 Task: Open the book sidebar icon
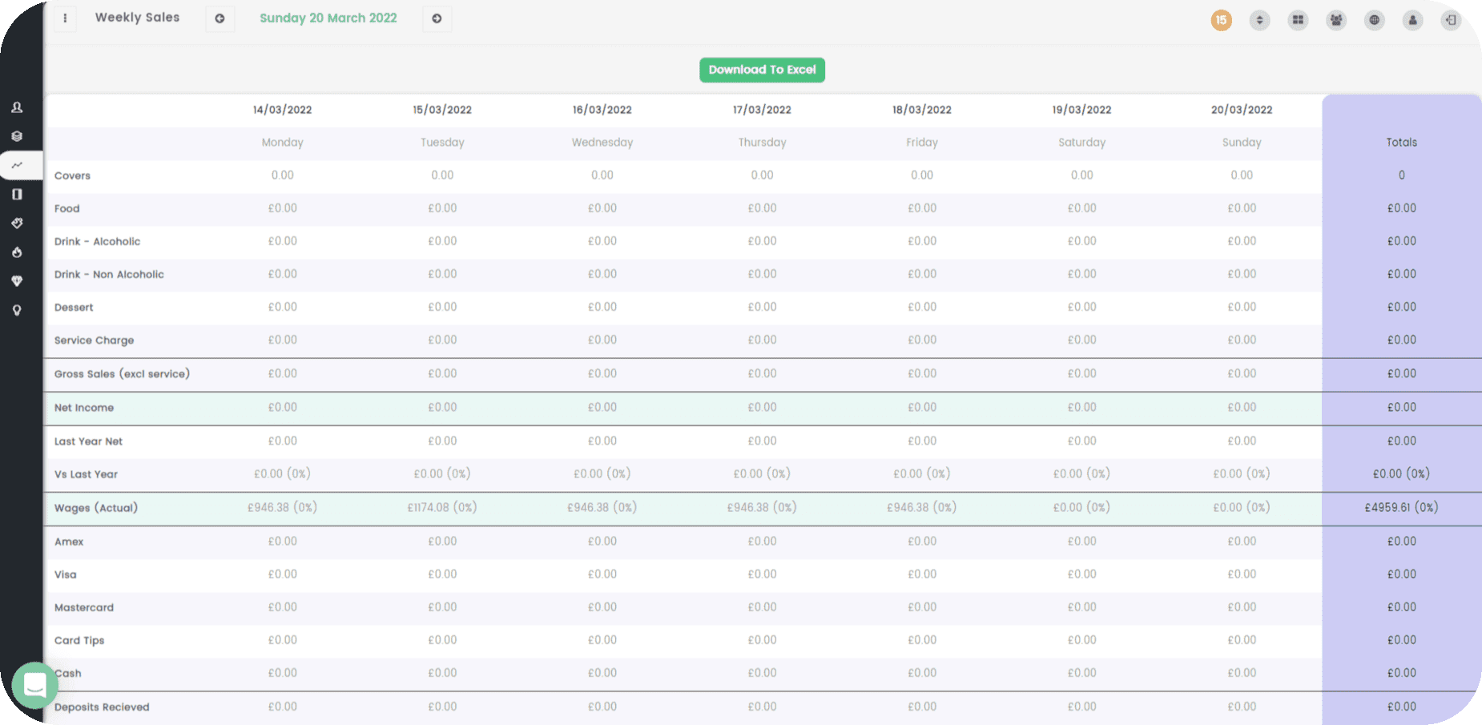click(x=17, y=194)
